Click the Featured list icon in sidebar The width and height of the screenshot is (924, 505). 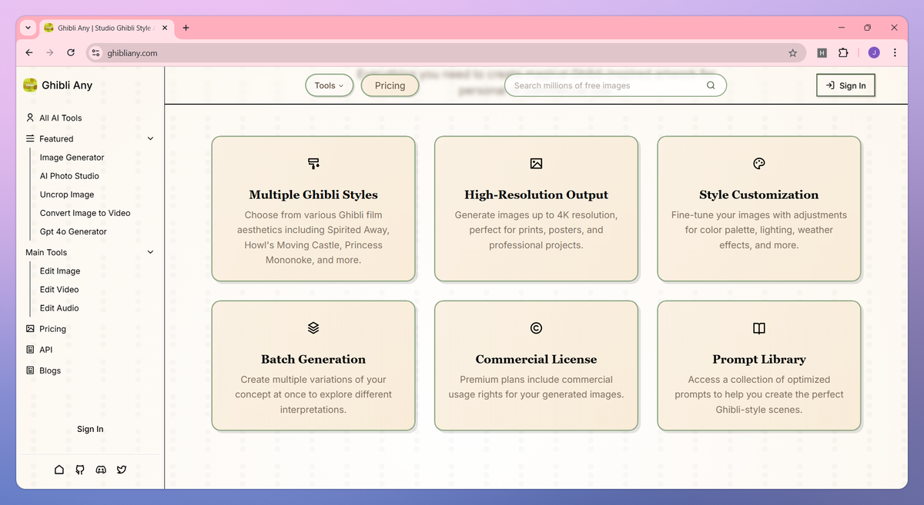tap(30, 138)
